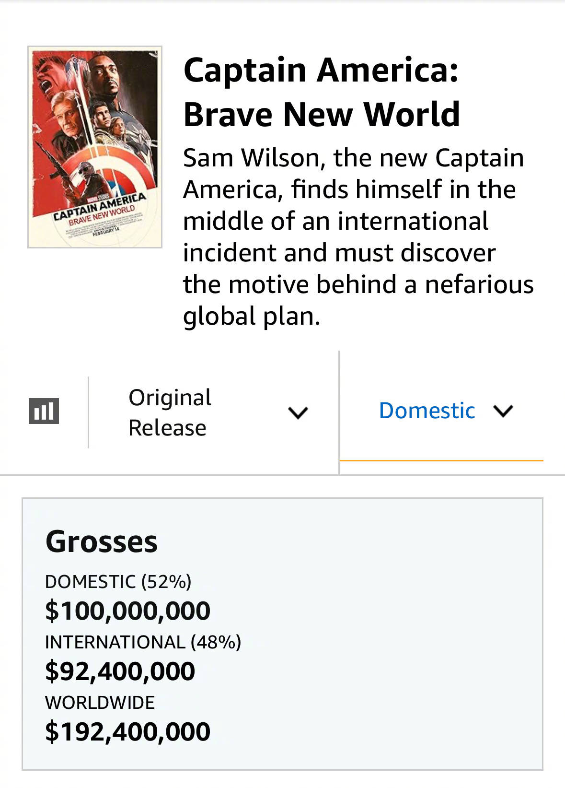The image size is (565, 788).
Task: Click the DOMESTIC (52%) label
Action: 118,581
